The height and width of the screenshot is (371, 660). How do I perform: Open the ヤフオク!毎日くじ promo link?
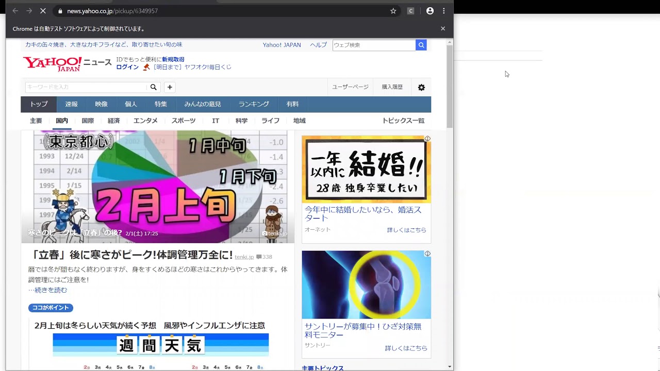click(x=192, y=68)
